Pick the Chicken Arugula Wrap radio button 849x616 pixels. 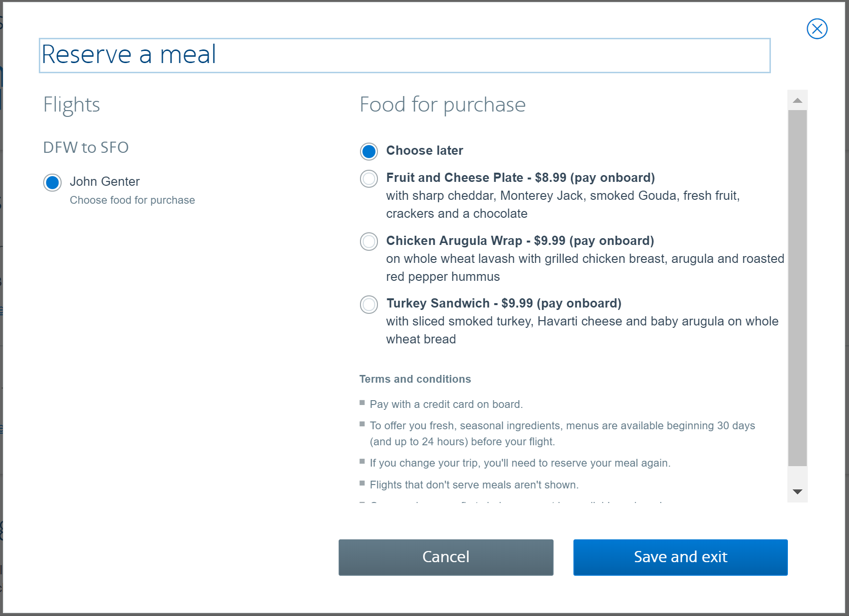(x=369, y=241)
